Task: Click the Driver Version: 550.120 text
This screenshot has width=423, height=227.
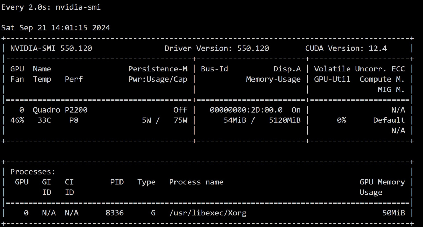Action: (x=216, y=49)
